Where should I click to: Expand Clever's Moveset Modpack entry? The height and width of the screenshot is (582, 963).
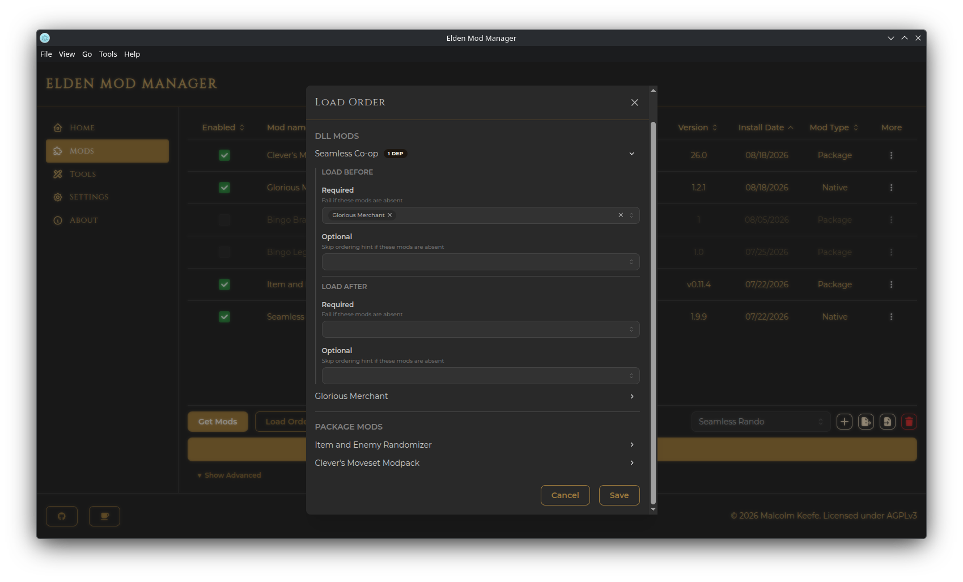point(477,463)
